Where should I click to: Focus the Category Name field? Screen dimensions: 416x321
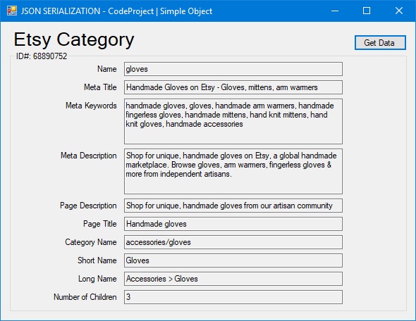pyautogui.click(x=233, y=242)
